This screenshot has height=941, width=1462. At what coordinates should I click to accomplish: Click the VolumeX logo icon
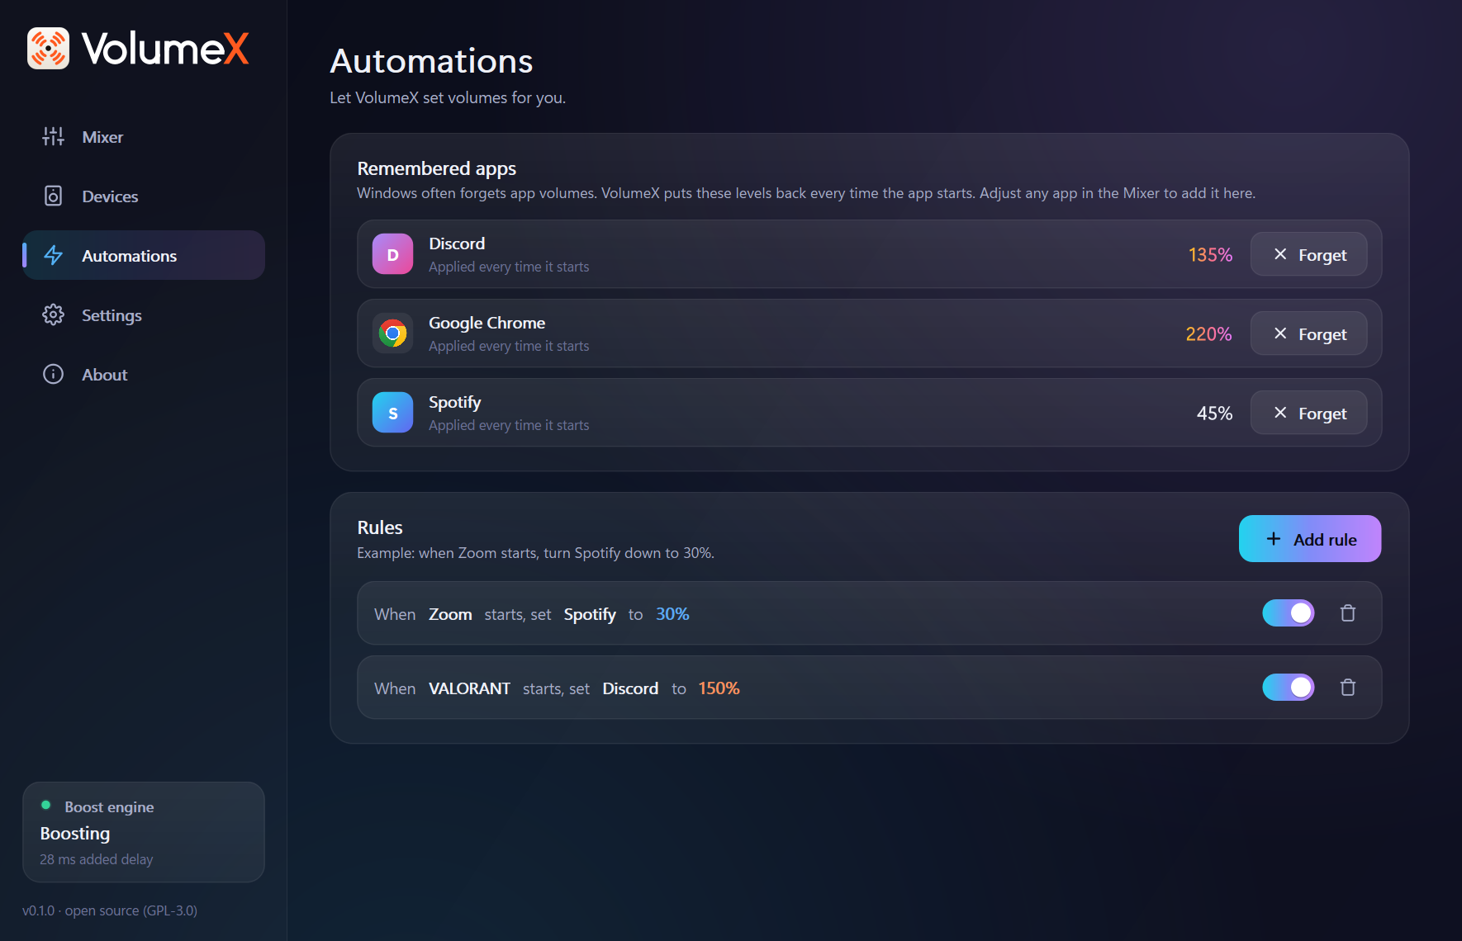pos(48,48)
